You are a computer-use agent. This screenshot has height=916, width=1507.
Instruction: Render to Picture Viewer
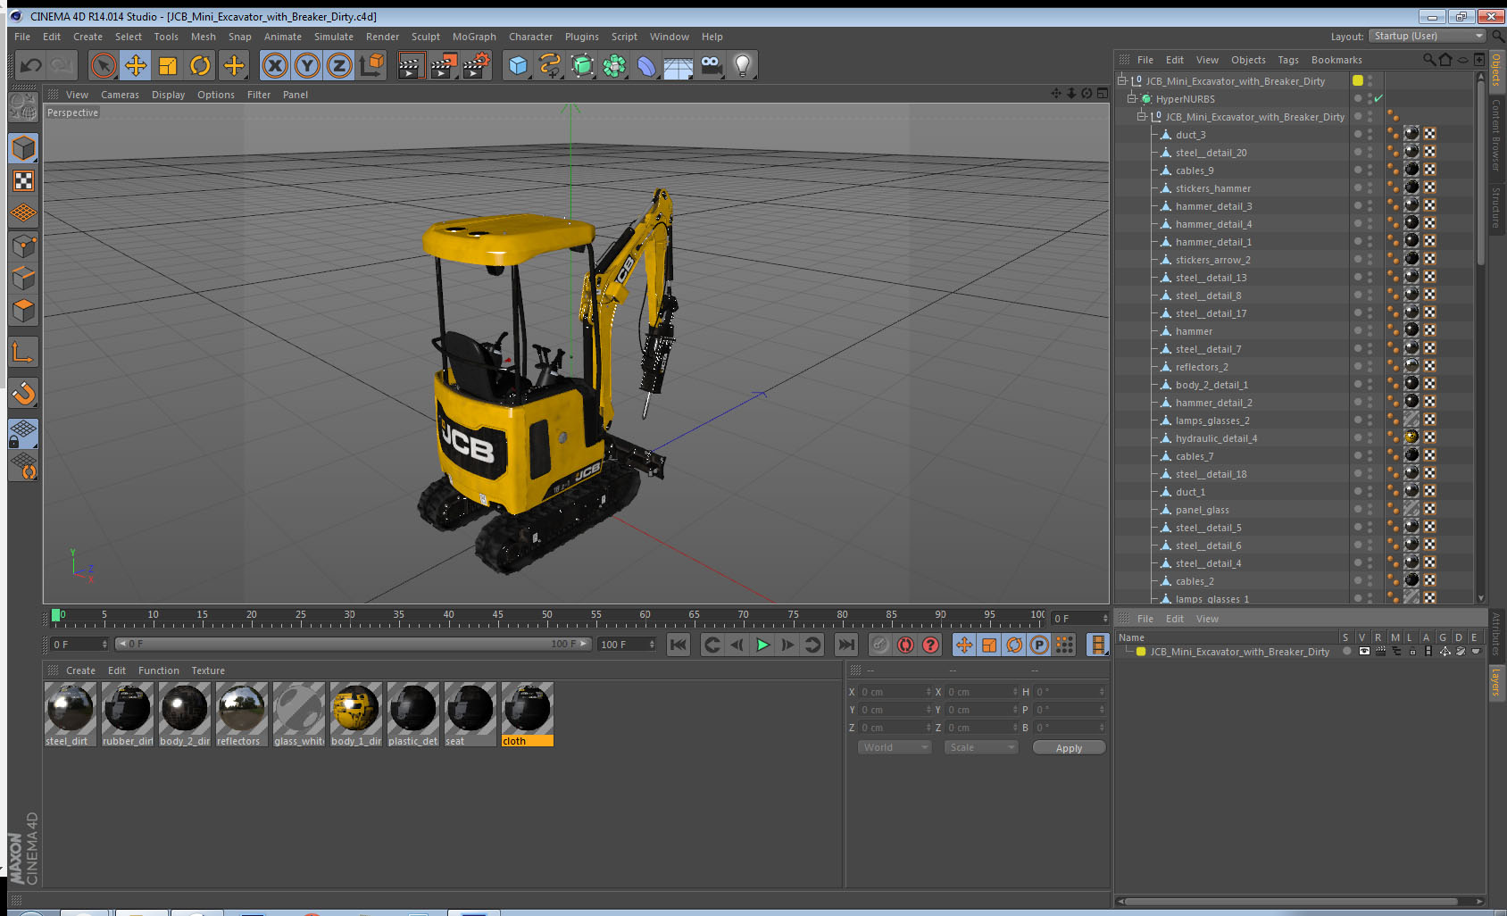[443, 65]
